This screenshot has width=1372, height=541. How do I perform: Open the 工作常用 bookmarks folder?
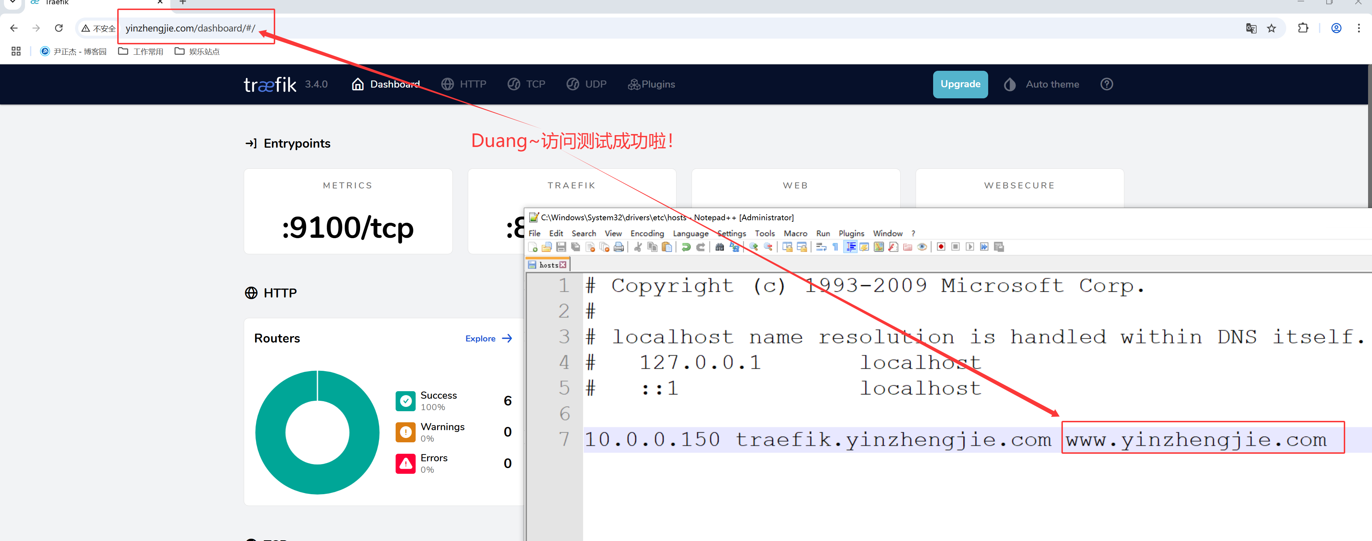pos(141,52)
